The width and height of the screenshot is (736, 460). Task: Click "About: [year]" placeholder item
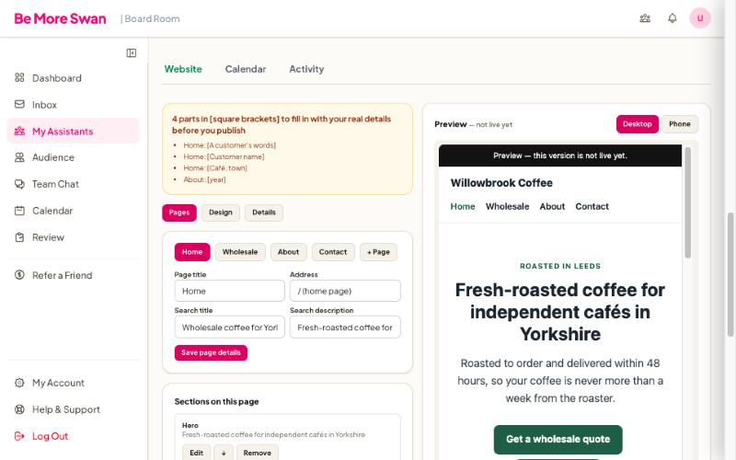[204, 179]
